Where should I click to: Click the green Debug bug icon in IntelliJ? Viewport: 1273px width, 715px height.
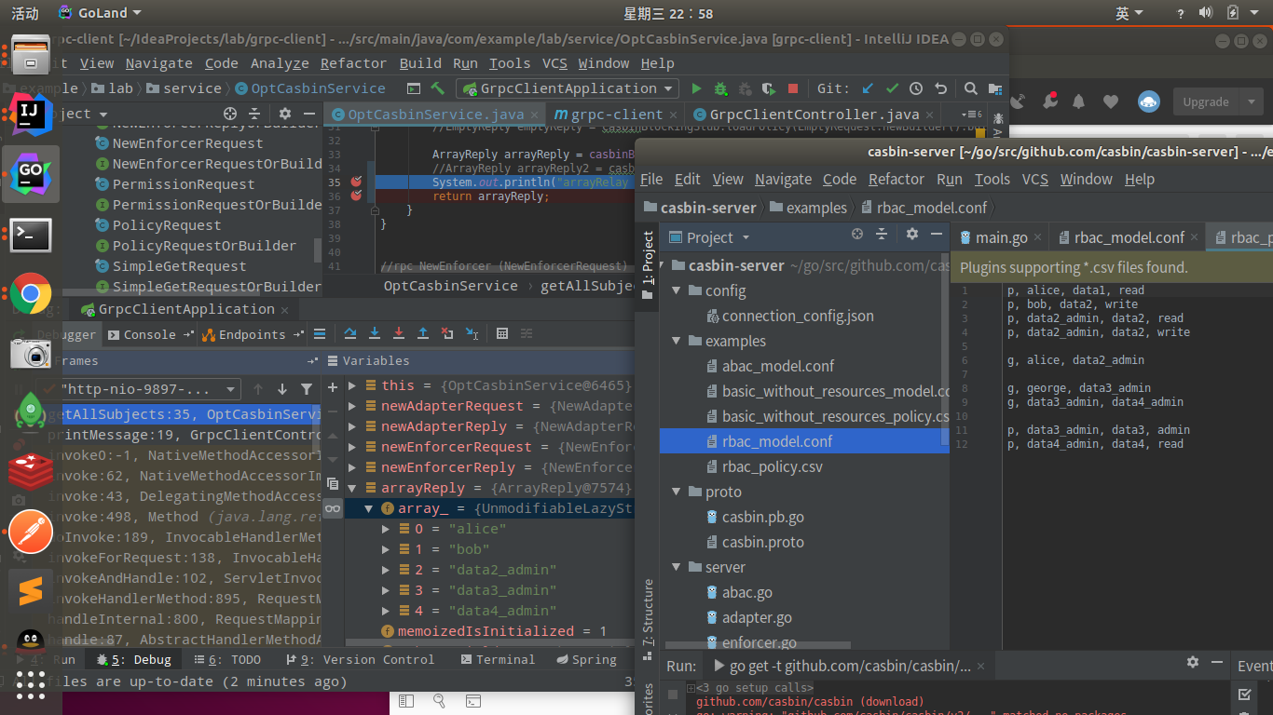coord(720,88)
